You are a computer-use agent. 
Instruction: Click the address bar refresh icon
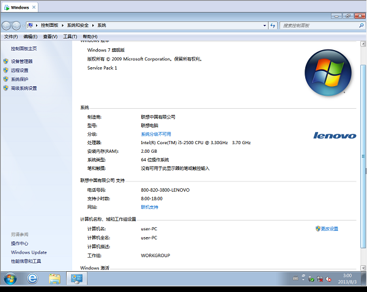coord(274,25)
